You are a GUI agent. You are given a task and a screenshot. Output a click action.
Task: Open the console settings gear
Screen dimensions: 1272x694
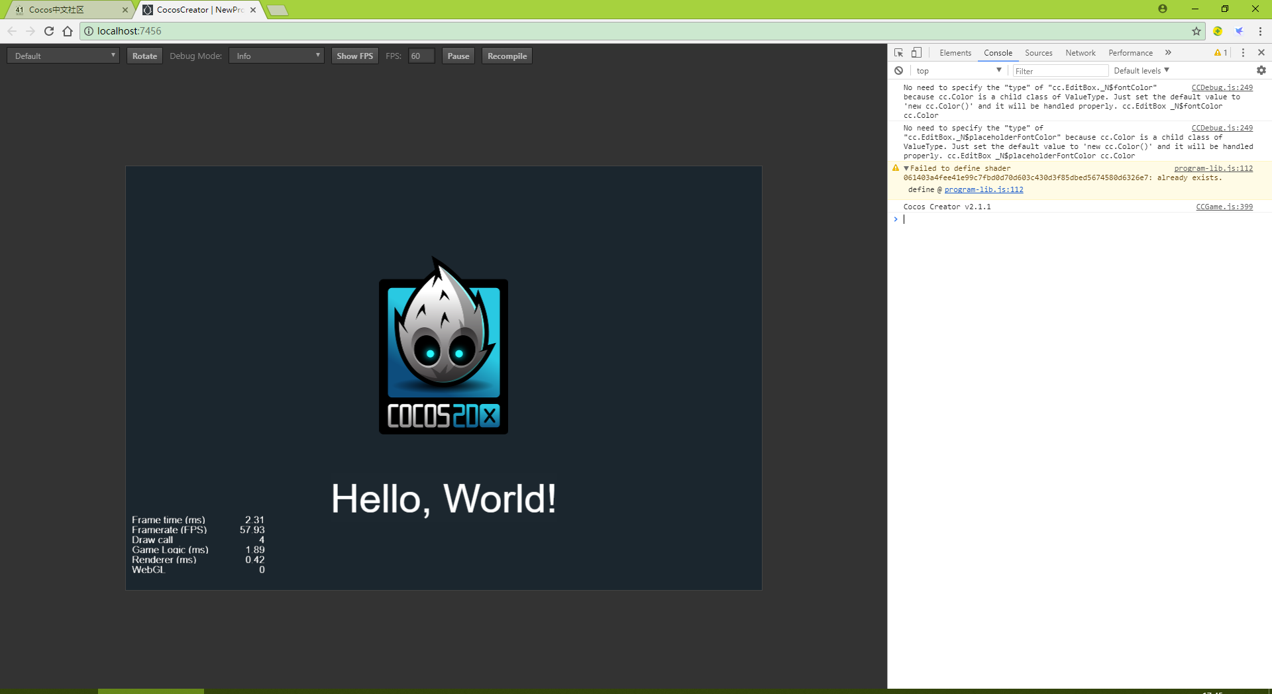pyautogui.click(x=1261, y=70)
